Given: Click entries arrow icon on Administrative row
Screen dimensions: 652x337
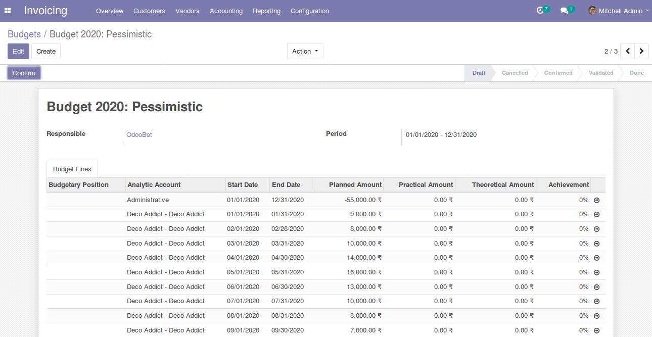Looking at the screenshot, I should [596, 200].
